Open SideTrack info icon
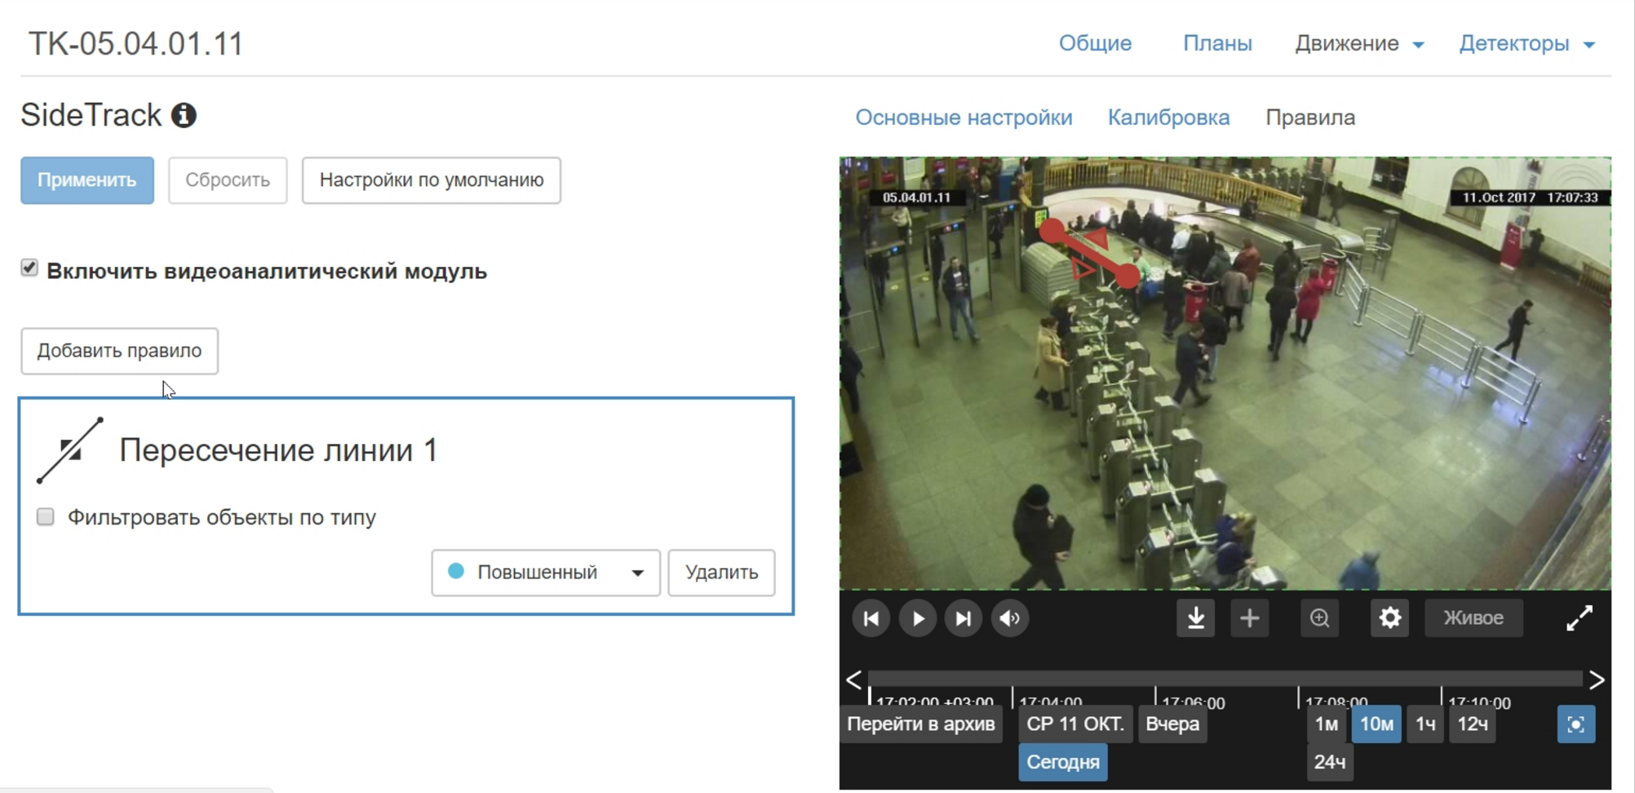Screen dimensions: 1635x793 point(184,115)
